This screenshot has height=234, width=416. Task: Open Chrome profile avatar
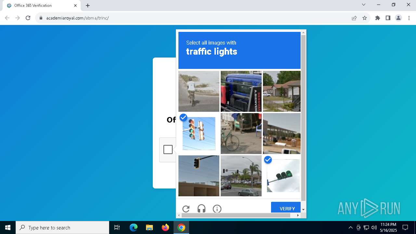click(398, 18)
